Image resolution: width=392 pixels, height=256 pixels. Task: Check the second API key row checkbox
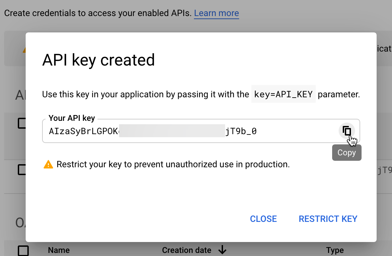tap(21, 170)
